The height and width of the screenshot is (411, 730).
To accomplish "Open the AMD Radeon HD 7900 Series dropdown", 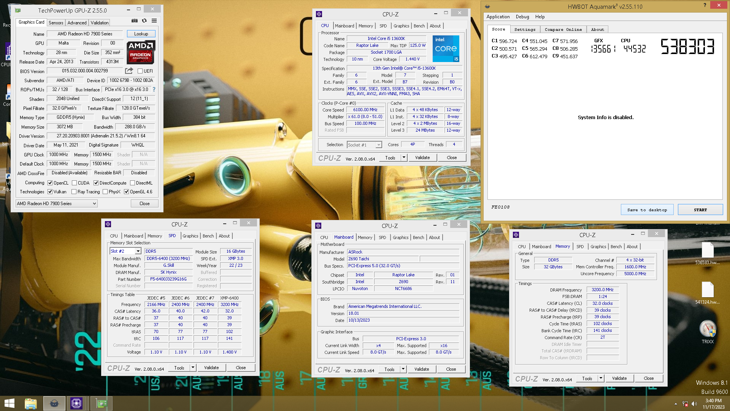I will click(57, 204).
